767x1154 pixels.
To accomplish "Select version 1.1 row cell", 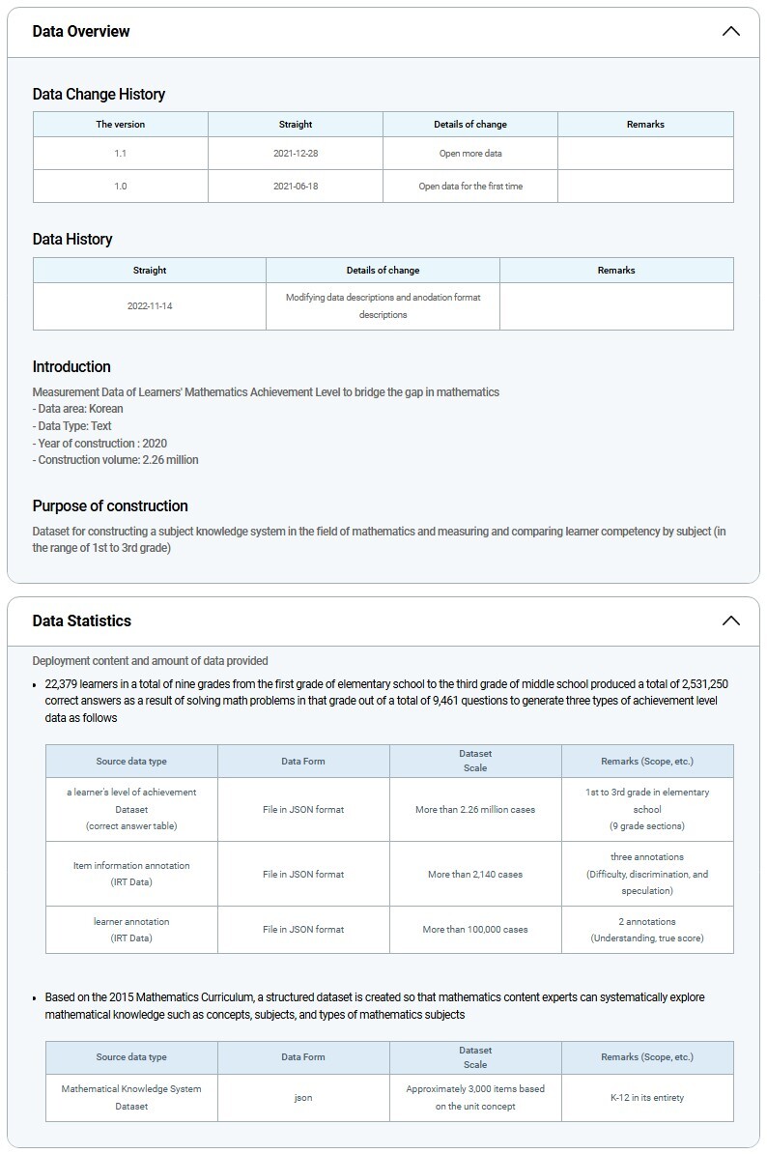I will coord(121,153).
